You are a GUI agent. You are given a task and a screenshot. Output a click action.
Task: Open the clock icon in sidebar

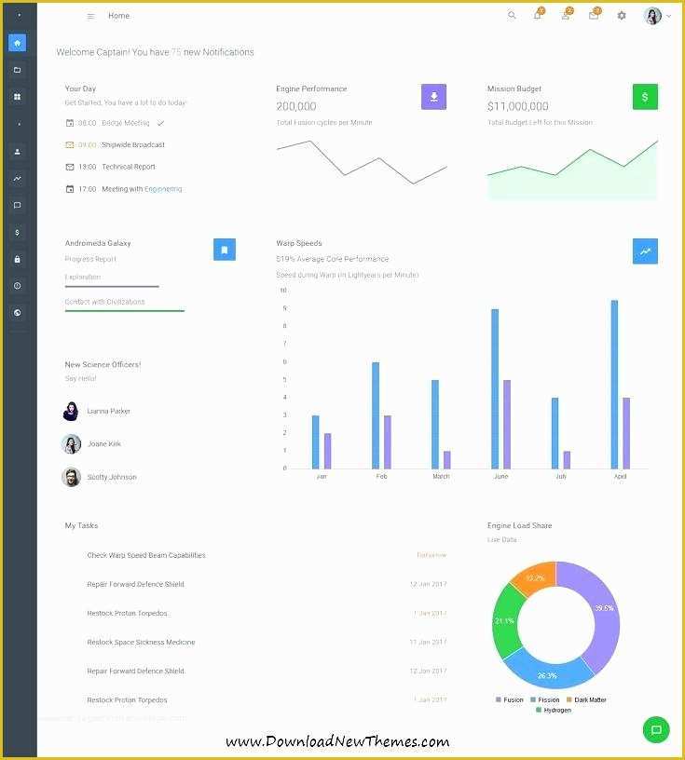[18, 286]
